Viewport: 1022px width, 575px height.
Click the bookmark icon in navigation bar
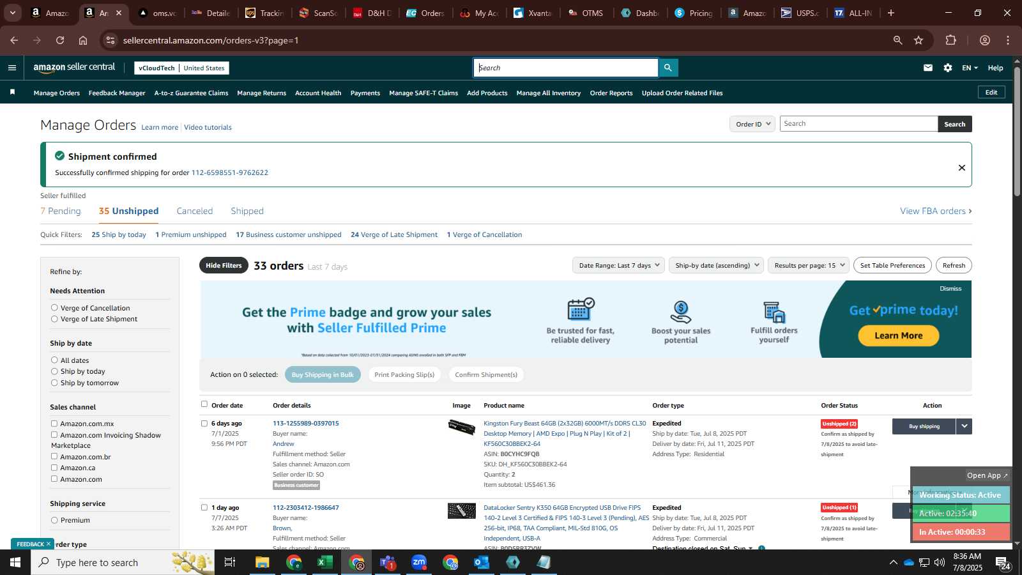[x=12, y=93]
